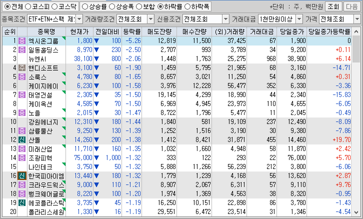The image size is (363, 219).
Task: Click the vertical scrollbar thumb
Action: coord(356,49)
